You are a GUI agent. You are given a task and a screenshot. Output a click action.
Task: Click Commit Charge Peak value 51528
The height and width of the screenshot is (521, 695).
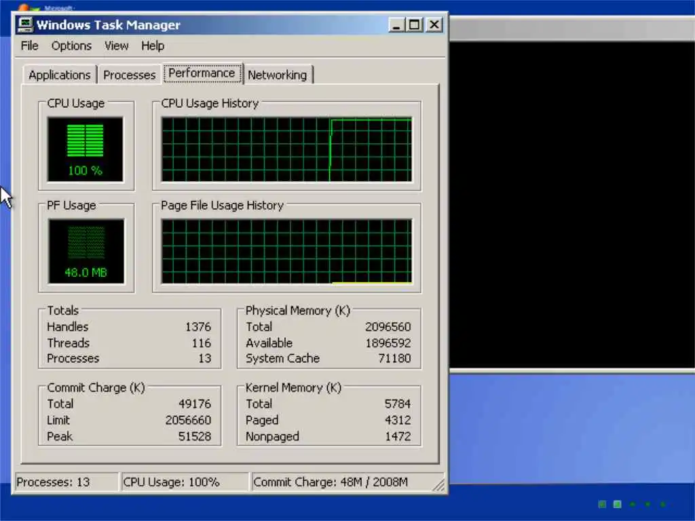(x=195, y=436)
